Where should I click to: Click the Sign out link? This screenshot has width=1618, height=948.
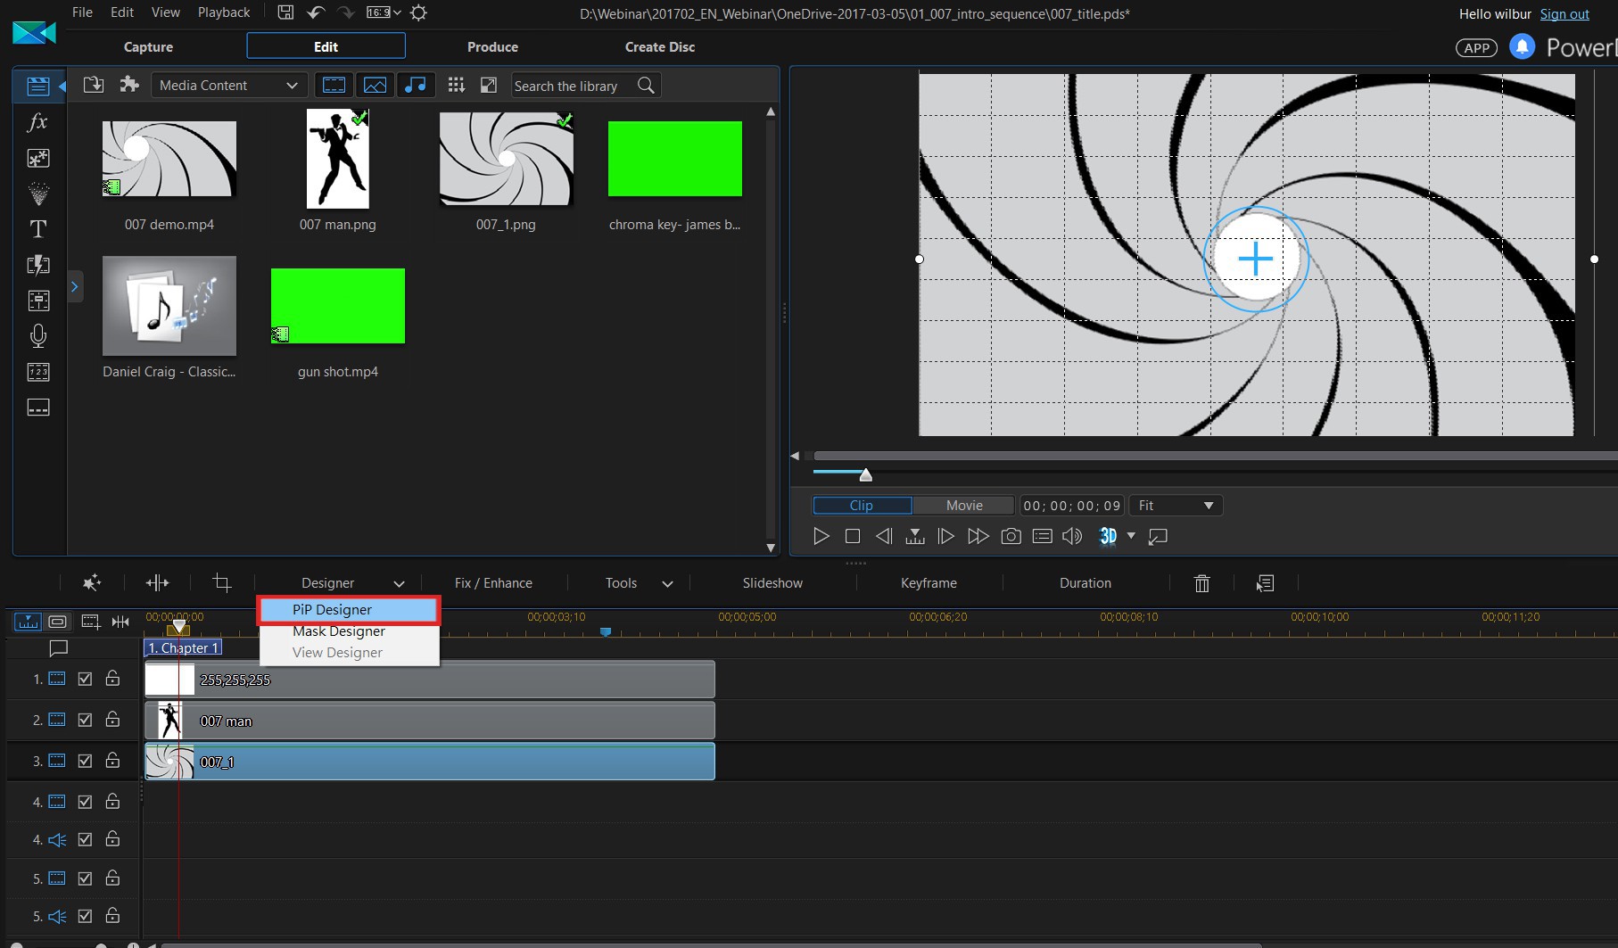[x=1564, y=13]
